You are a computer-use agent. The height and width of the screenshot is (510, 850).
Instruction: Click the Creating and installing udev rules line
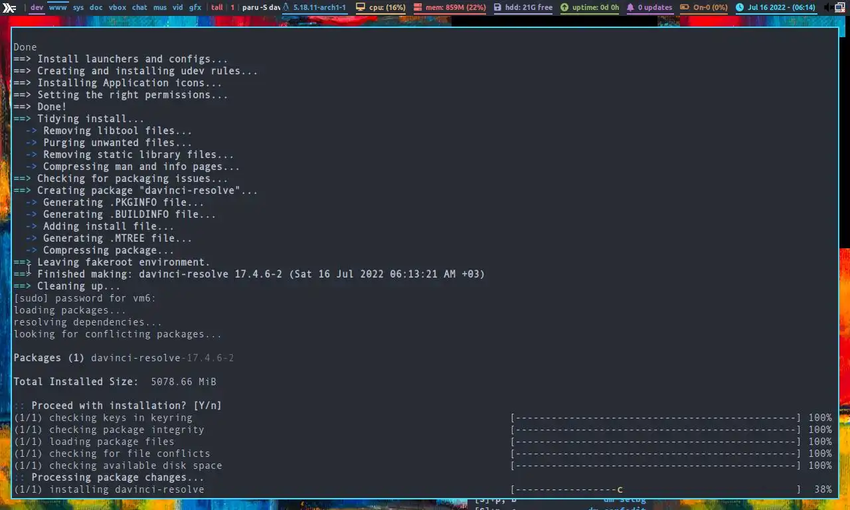point(135,71)
